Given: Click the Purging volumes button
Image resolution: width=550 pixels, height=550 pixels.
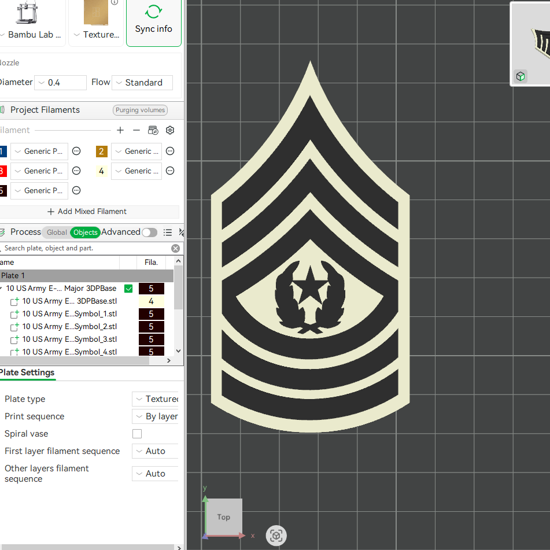Looking at the screenshot, I should (x=140, y=110).
